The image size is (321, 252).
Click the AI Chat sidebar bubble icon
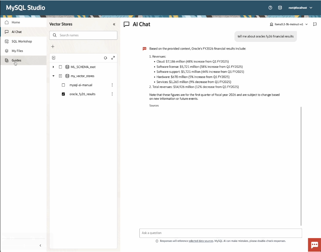7,32
